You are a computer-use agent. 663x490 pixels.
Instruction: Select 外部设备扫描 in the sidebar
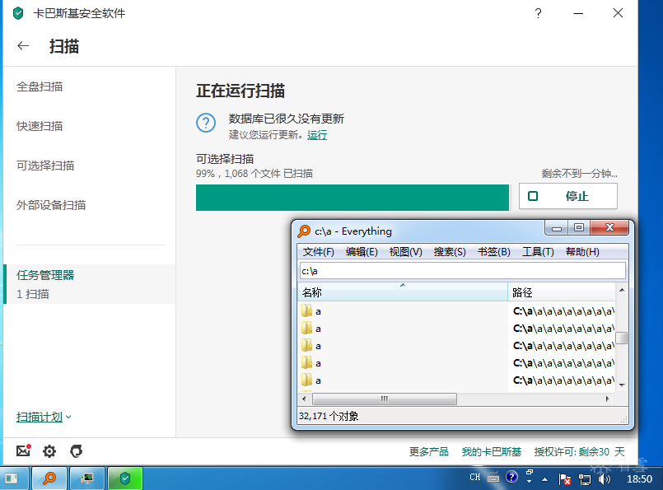[x=51, y=205]
